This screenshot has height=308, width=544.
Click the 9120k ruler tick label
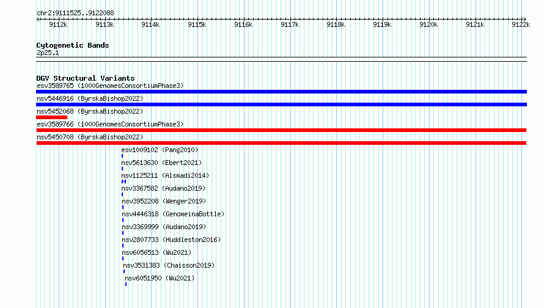click(x=428, y=24)
